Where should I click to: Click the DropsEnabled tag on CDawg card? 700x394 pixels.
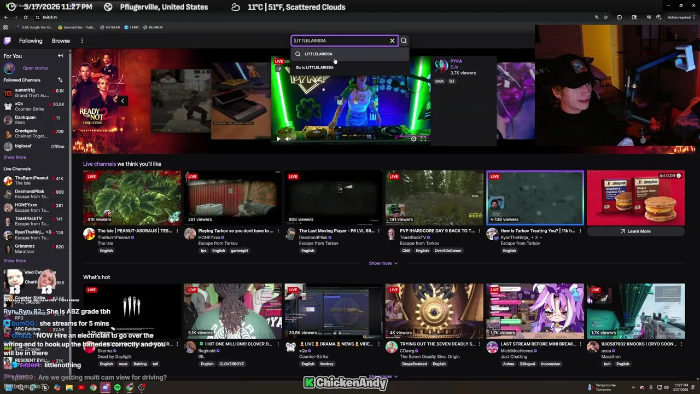click(x=415, y=364)
